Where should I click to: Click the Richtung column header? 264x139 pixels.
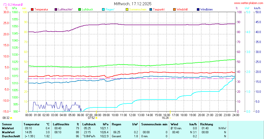coord(206,124)
